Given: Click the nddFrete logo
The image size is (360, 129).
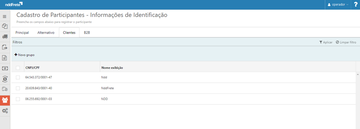Looking at the screenshot, I should [x=14, y=4].
